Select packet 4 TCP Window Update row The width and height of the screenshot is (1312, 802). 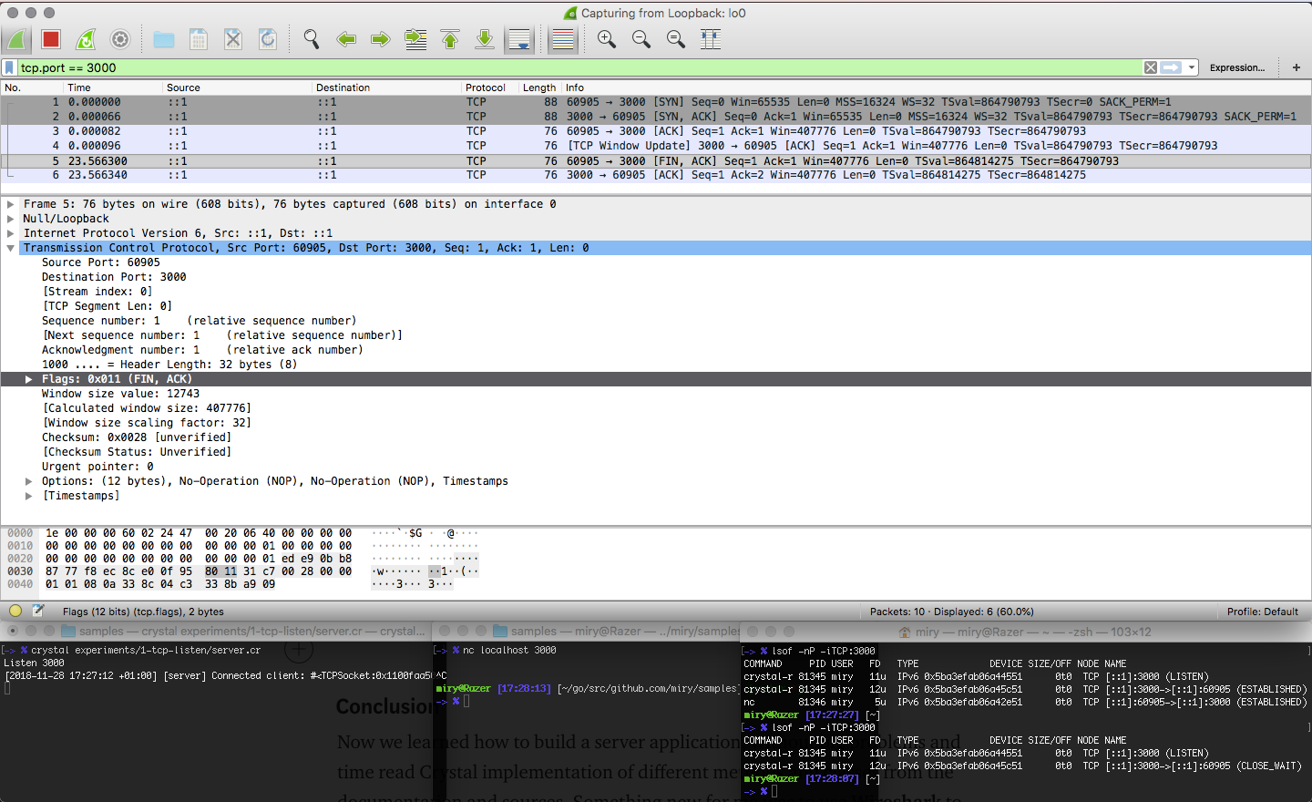tap(656, 146)
